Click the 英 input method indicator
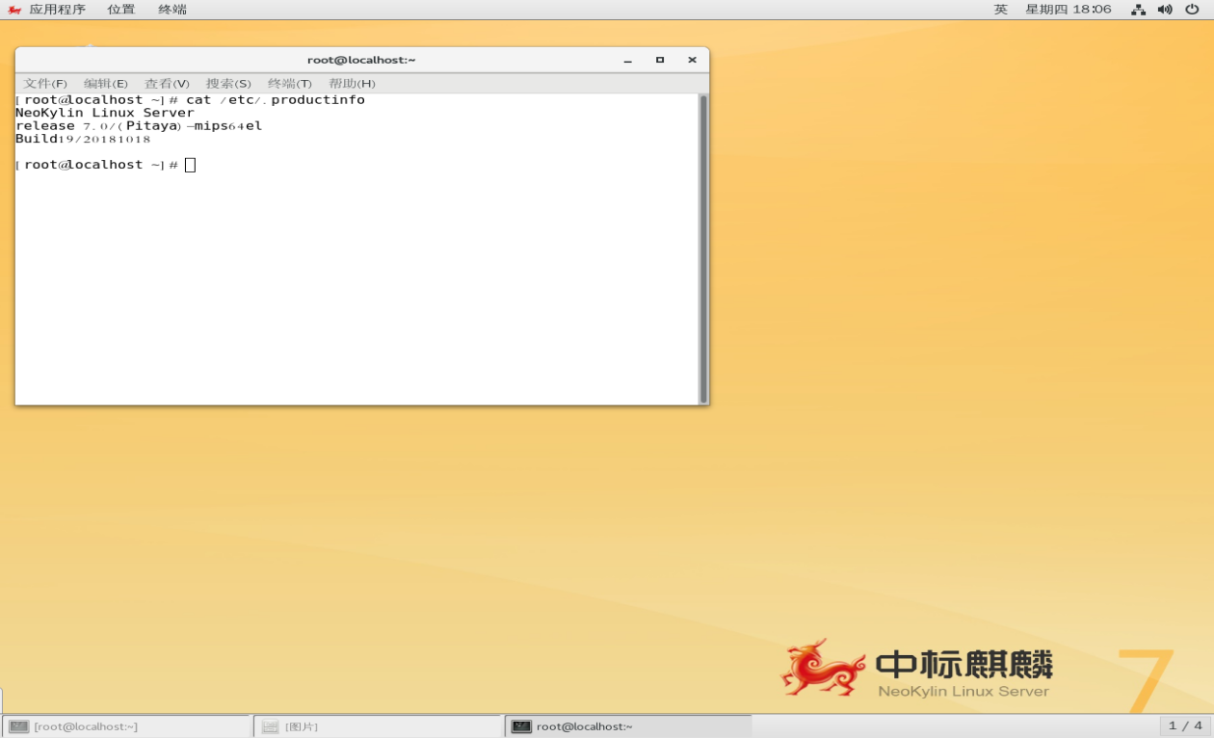The image size is (1214, 738). [x=1001, y=10]
